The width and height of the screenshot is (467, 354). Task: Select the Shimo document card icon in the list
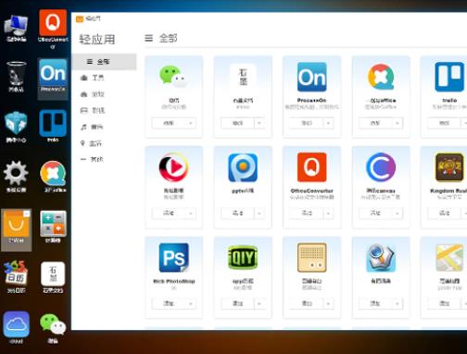243,77
